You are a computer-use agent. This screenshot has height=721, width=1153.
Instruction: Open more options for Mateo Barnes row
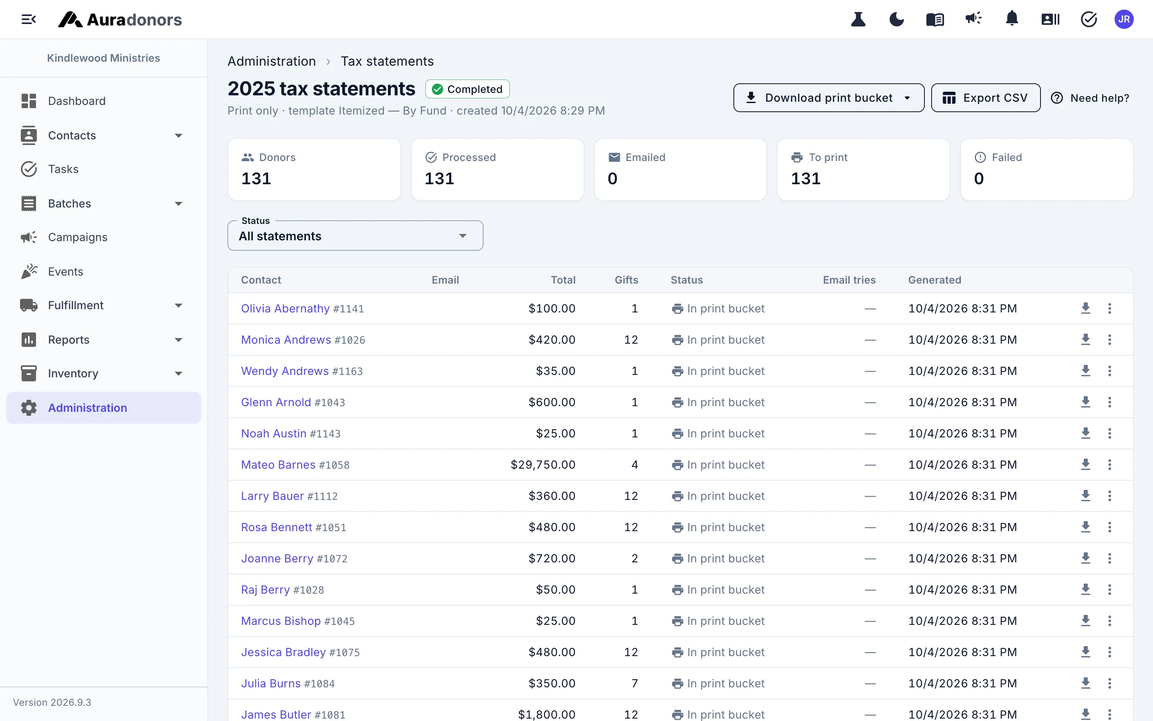coord(1110,465)
